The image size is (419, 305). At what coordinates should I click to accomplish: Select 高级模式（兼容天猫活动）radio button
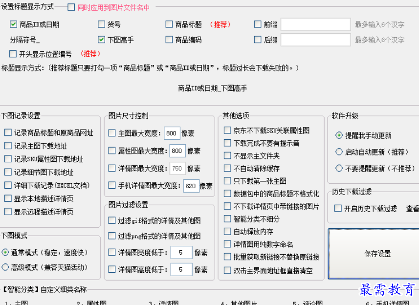tap(5, 267)
